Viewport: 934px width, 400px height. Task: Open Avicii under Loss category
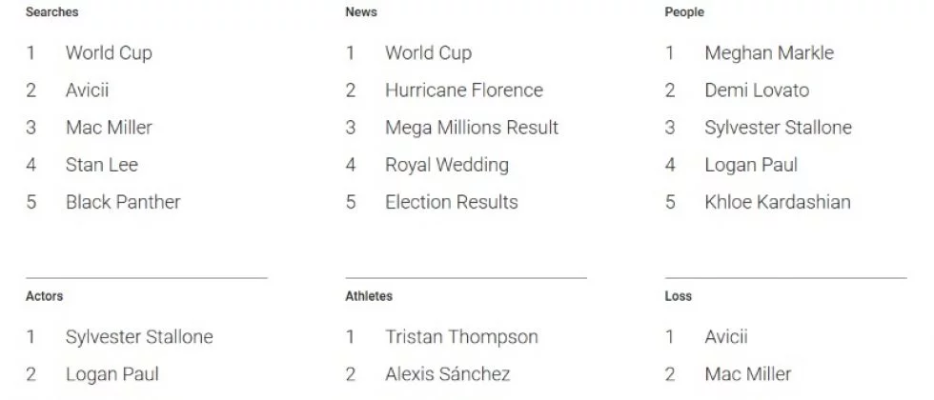point(726,337)
